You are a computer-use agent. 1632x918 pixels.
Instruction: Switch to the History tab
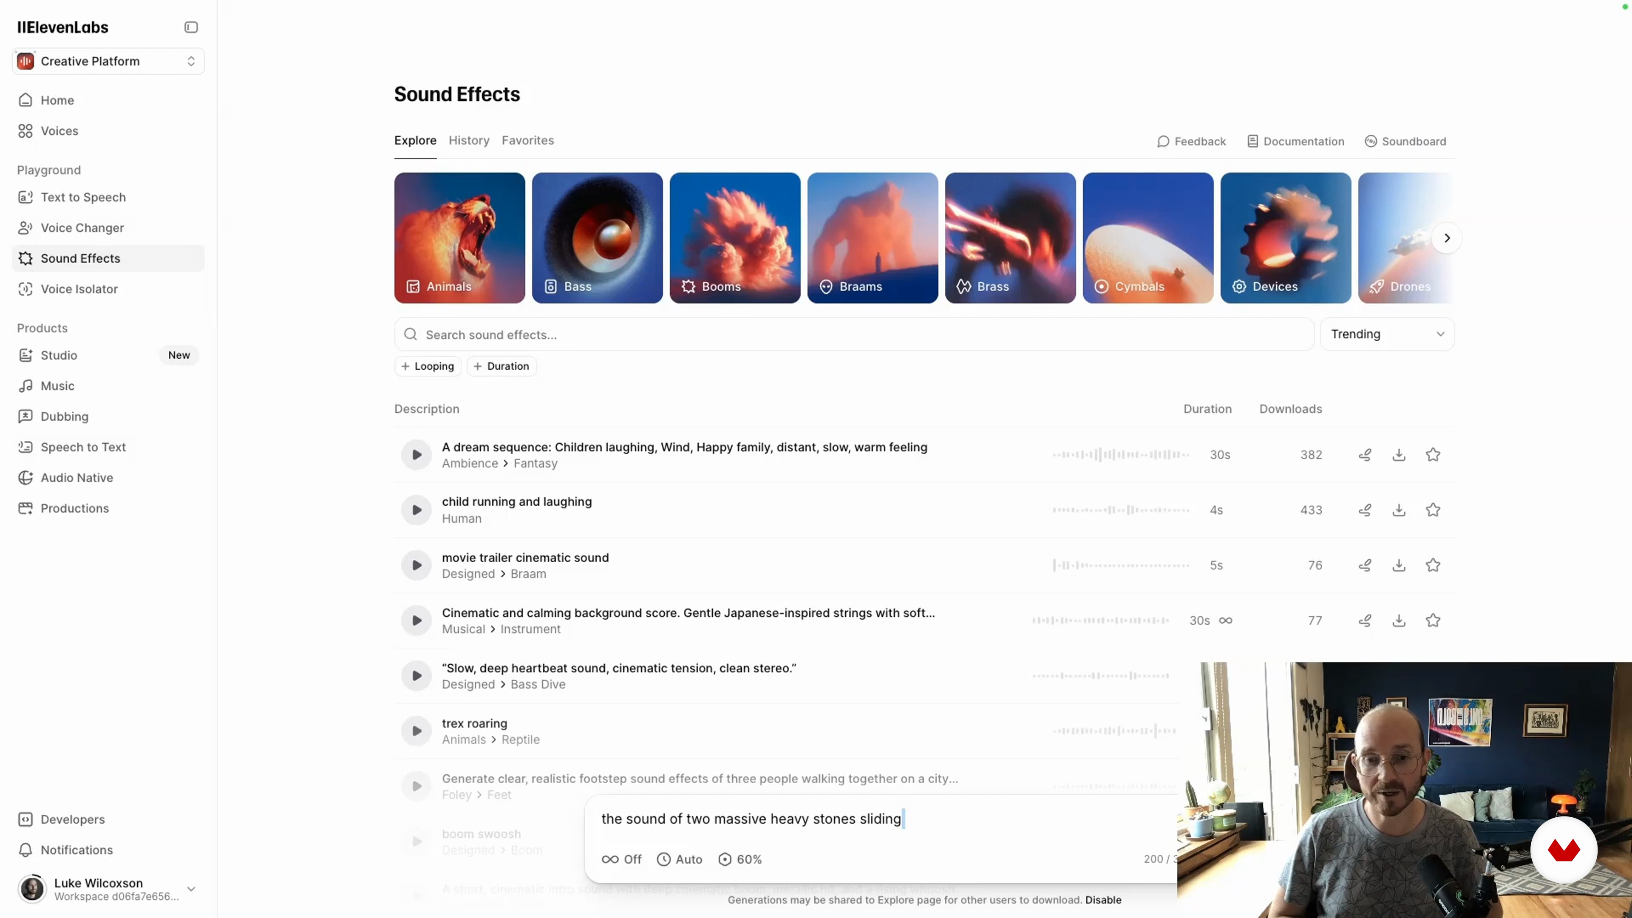[469, 140]
